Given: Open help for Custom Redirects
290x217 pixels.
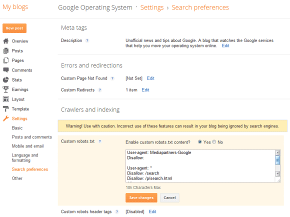Looking at the screenshot, I should [99, 90].
